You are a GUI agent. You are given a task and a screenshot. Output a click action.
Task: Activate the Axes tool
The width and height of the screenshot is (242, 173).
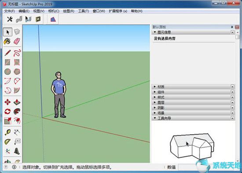(7, 151)
